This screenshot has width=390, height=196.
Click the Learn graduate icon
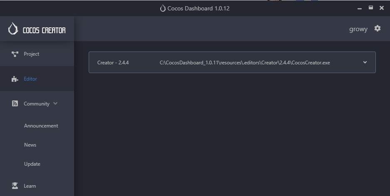(15, 186)
